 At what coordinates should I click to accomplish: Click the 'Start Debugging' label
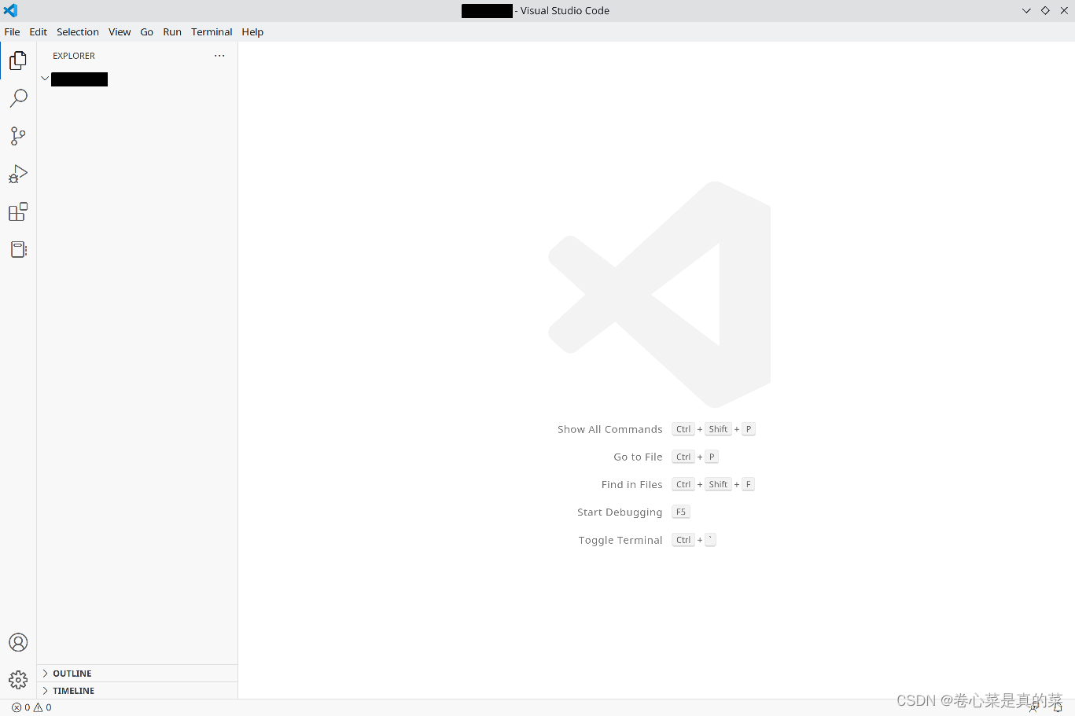(620, 512)
